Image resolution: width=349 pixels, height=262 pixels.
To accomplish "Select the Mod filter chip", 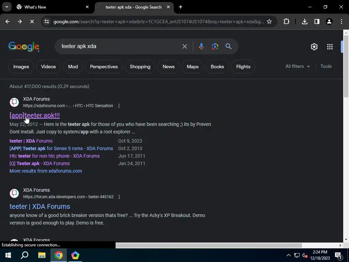I will coord(73,67).
